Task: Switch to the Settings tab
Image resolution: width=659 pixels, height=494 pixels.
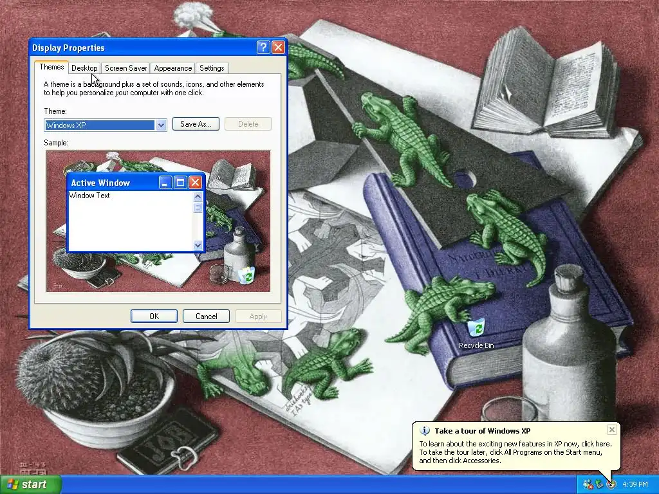Action: (212, 68)
